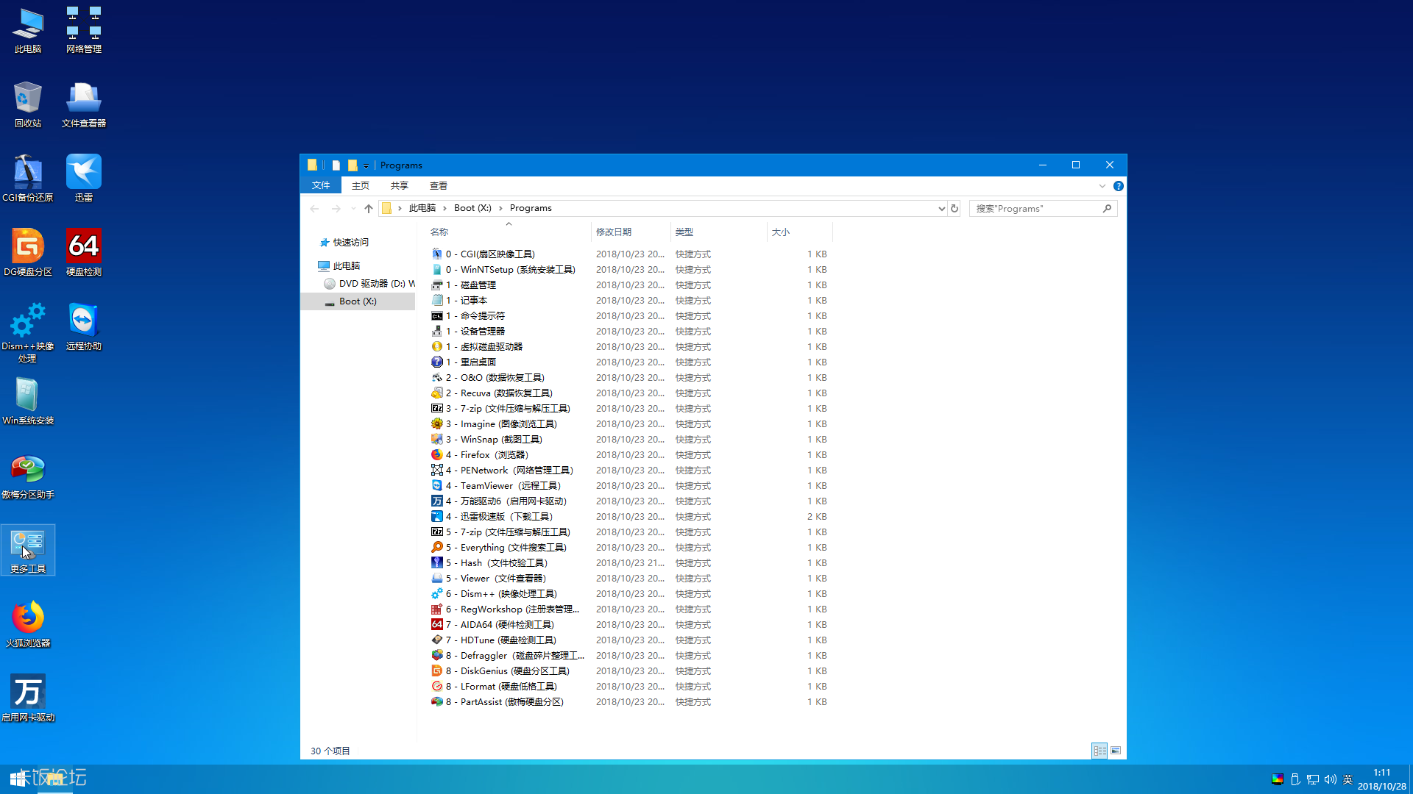The image size is (1413, 794).
Task: Select 傲梅分区助手 desktop icon
Action: click(28, 476)
